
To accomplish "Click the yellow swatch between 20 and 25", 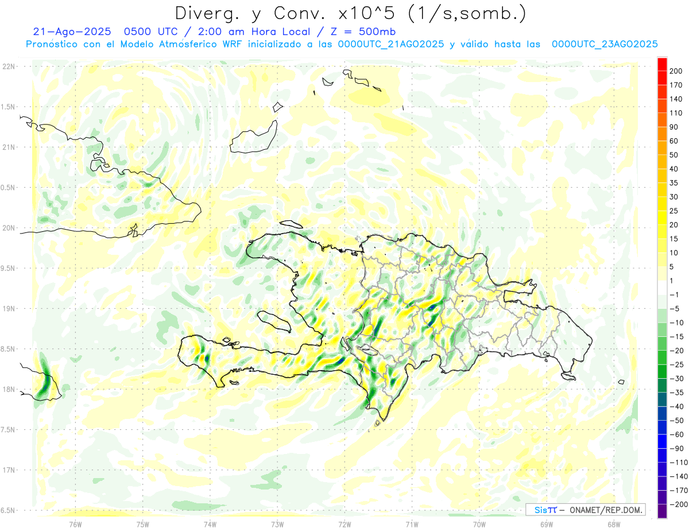I will click(662, 218).
